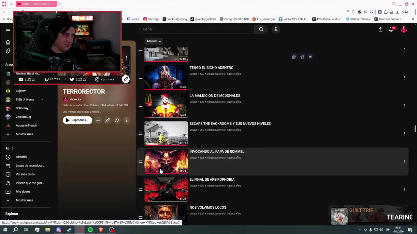Open the YouTube hamburger guide menu
This screenshot has width=417, height=234.
8,29
